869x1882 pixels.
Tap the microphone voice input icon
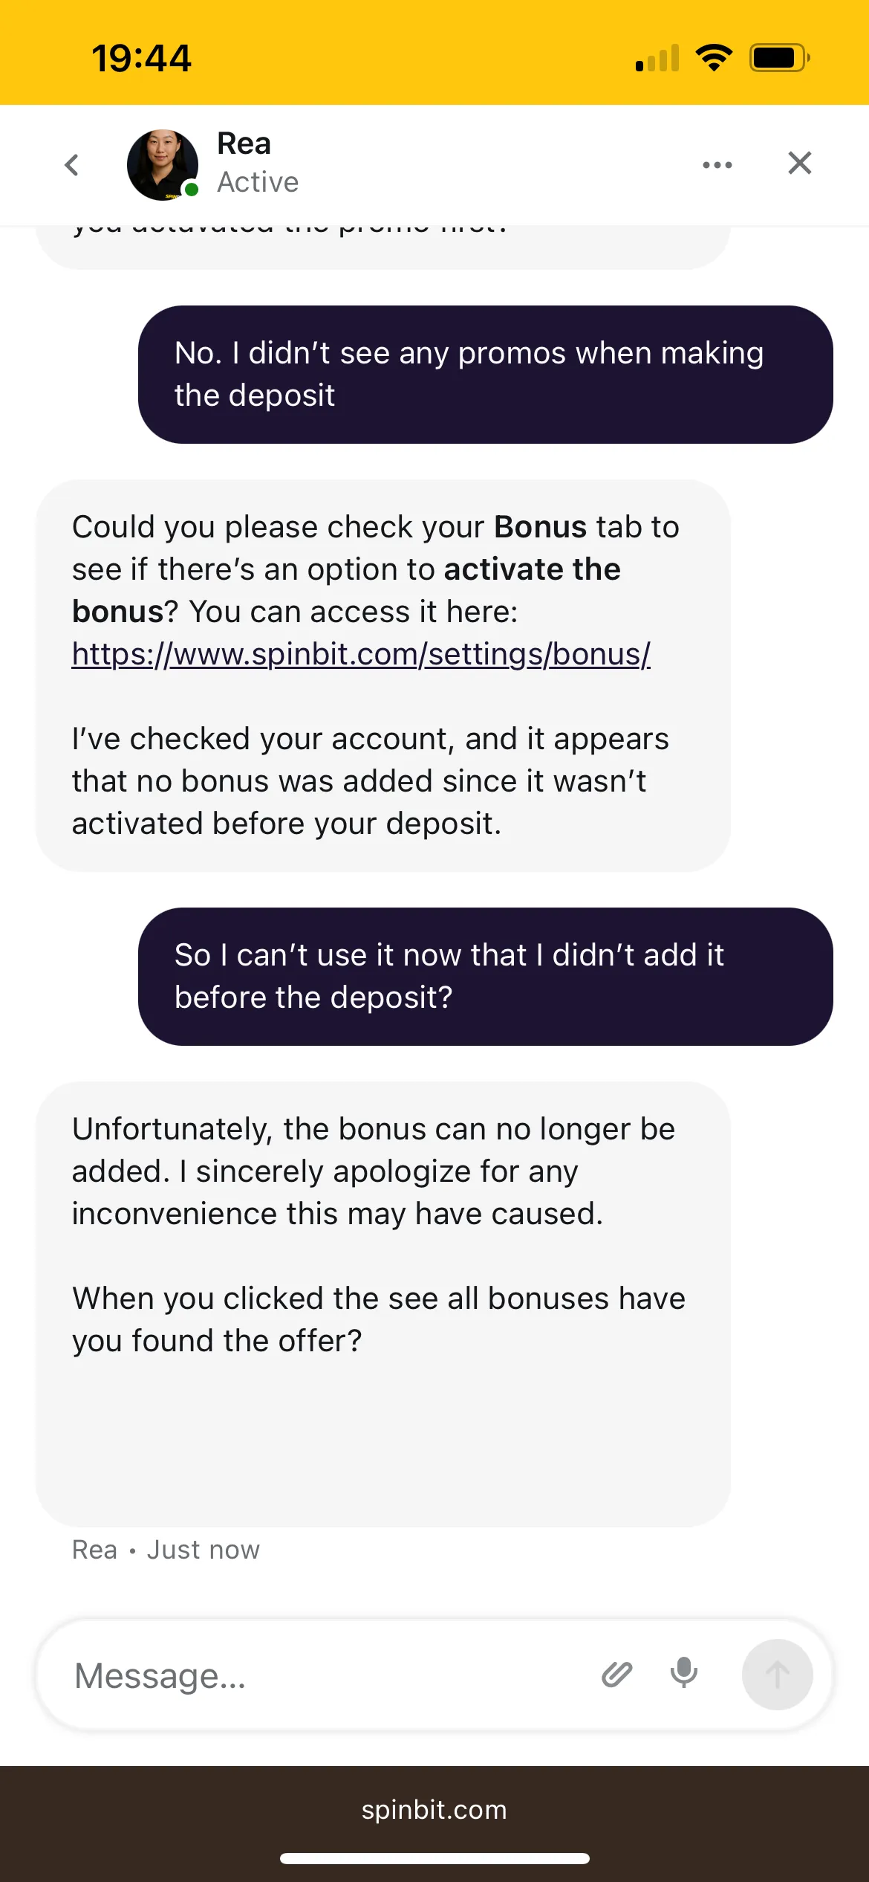click(x=683, y=1673)
